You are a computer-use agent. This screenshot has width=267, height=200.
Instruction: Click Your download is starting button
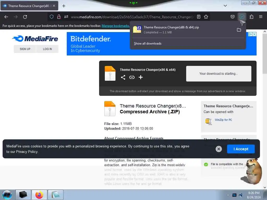[219, 74]
